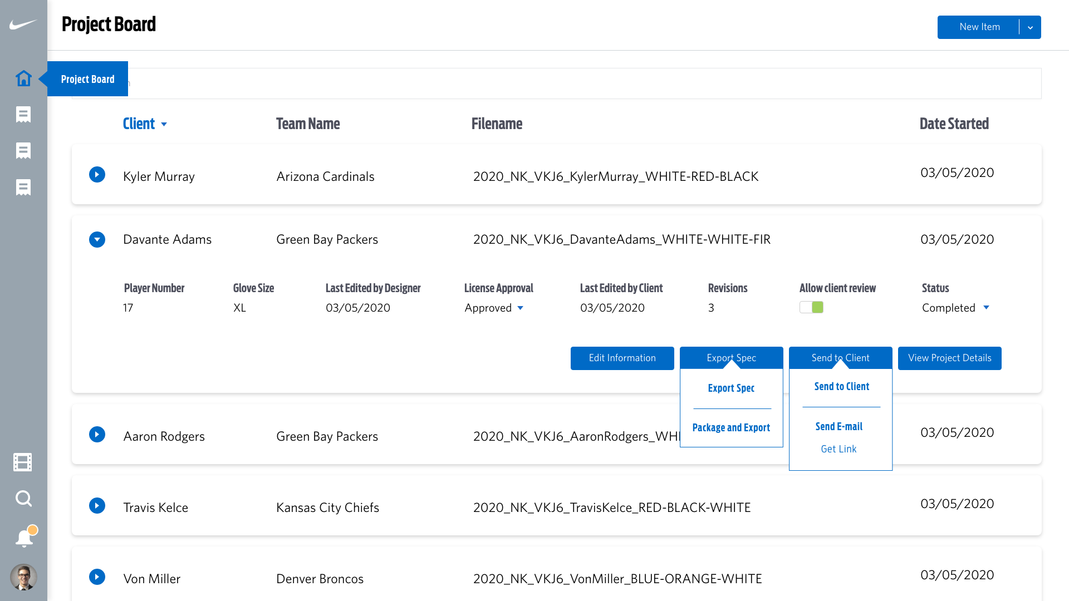Click the user profile avatar
The height and width of the screenshot is (601, 1069).
pos(23,577)
